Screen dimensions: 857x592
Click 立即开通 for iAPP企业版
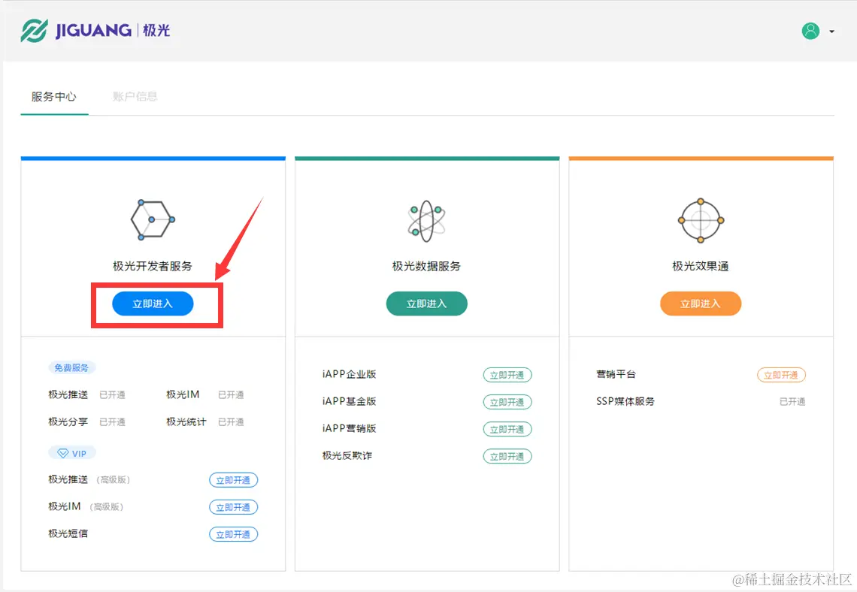click(x=507, y=375)
